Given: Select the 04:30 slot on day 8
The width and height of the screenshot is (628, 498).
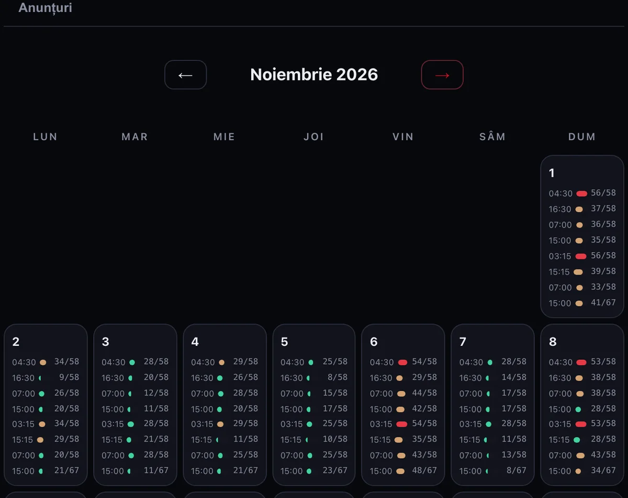Looking at the screenshot, I should [x=582, y=362].
